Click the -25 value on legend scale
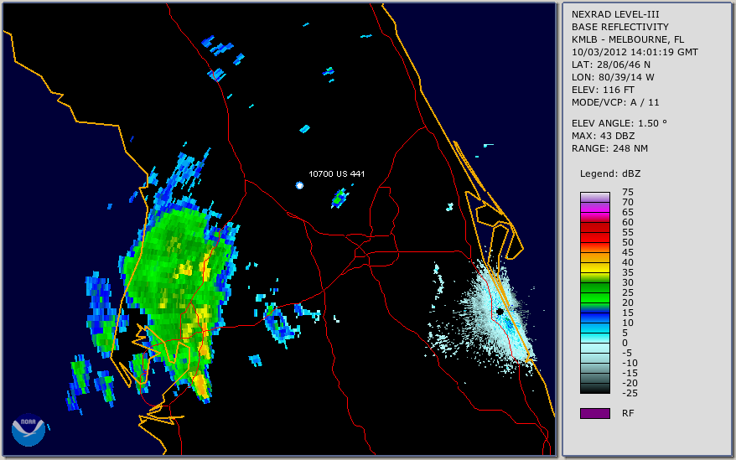736x460 pixels. pos(630,393)
